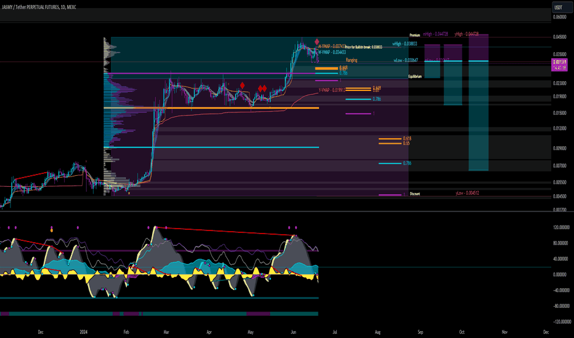574x338 pixels.
Task: Open the USDT currency selector
Action: (x=562, y=7)
